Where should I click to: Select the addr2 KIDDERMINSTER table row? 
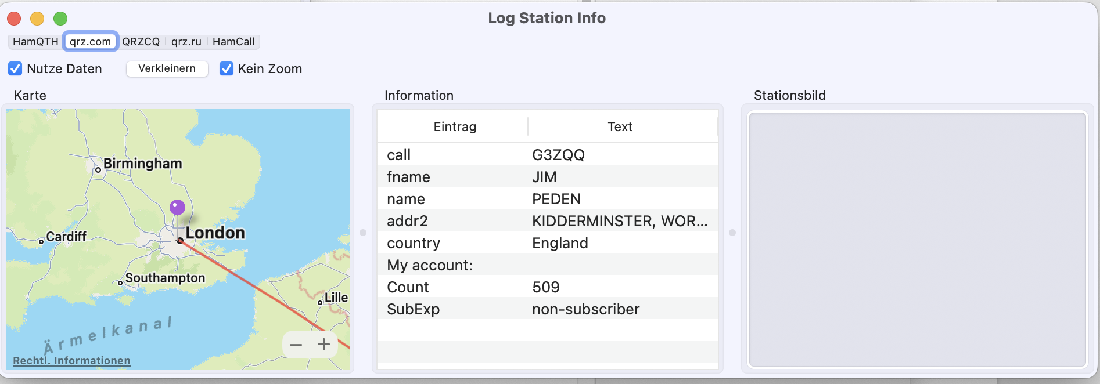pos(548,221)
